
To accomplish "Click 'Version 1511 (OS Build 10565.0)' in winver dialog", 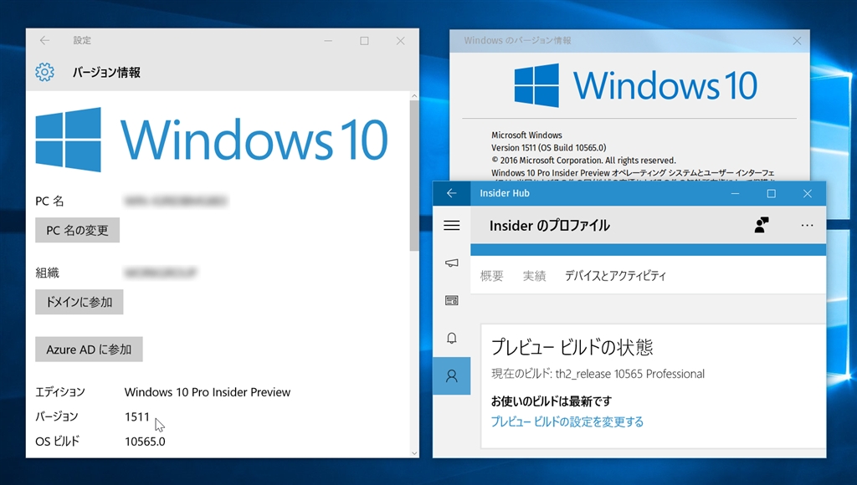I will coord(548,147).
